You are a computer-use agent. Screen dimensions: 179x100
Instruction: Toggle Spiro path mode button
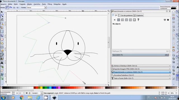click(11, 7)
